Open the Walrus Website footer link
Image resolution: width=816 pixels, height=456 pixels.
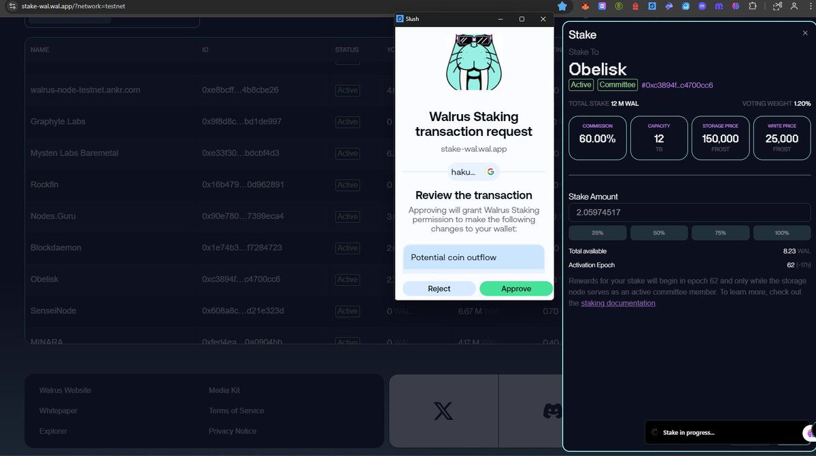click(x=65, y=391)
